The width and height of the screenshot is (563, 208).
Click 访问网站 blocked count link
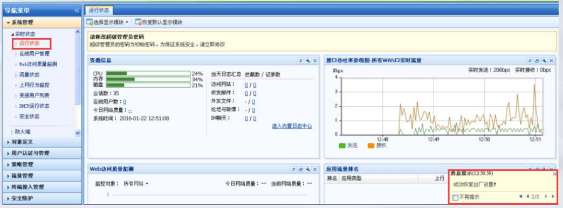[246, 85]
